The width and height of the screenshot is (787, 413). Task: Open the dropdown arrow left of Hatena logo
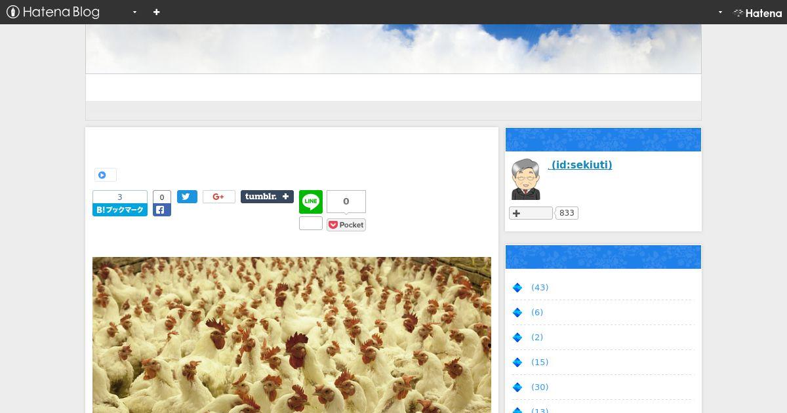(720, 12)
